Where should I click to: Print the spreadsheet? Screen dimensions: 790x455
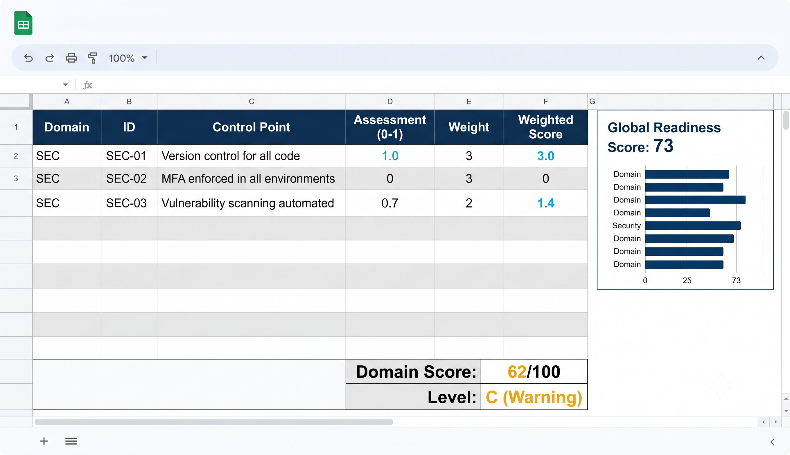pos(71,58)
